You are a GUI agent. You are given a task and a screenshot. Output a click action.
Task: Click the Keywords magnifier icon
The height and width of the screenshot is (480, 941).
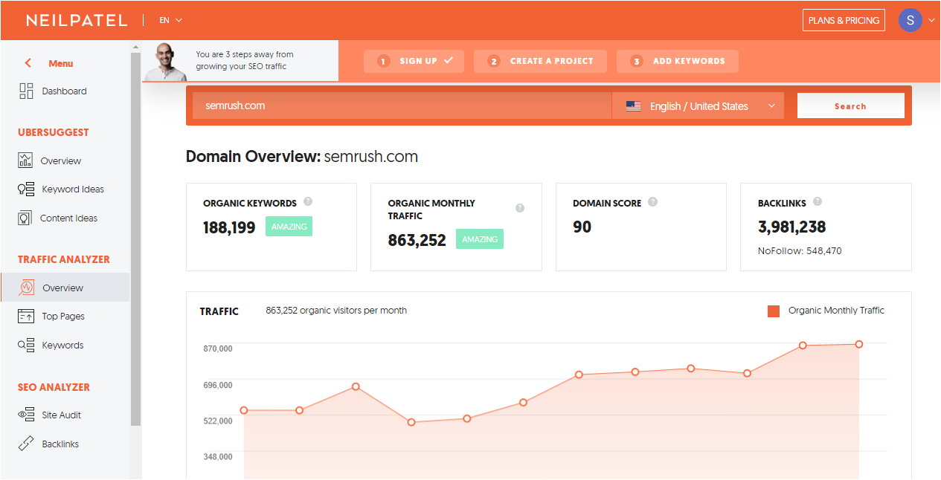coord(26,346)
